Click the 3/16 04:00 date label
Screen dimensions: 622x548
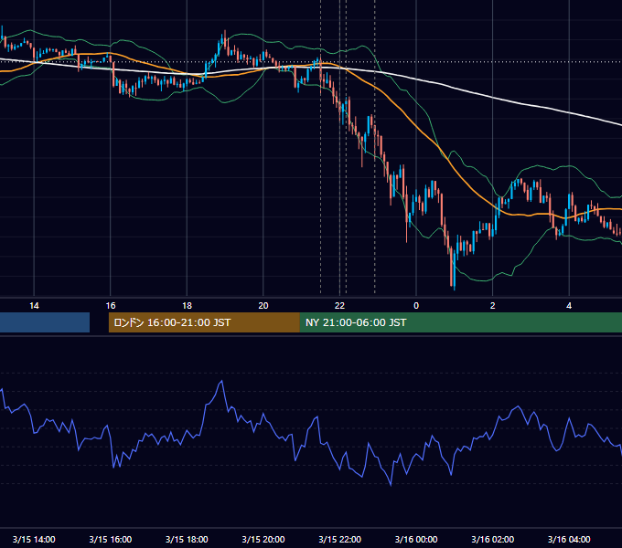click(x=569, y=539)
